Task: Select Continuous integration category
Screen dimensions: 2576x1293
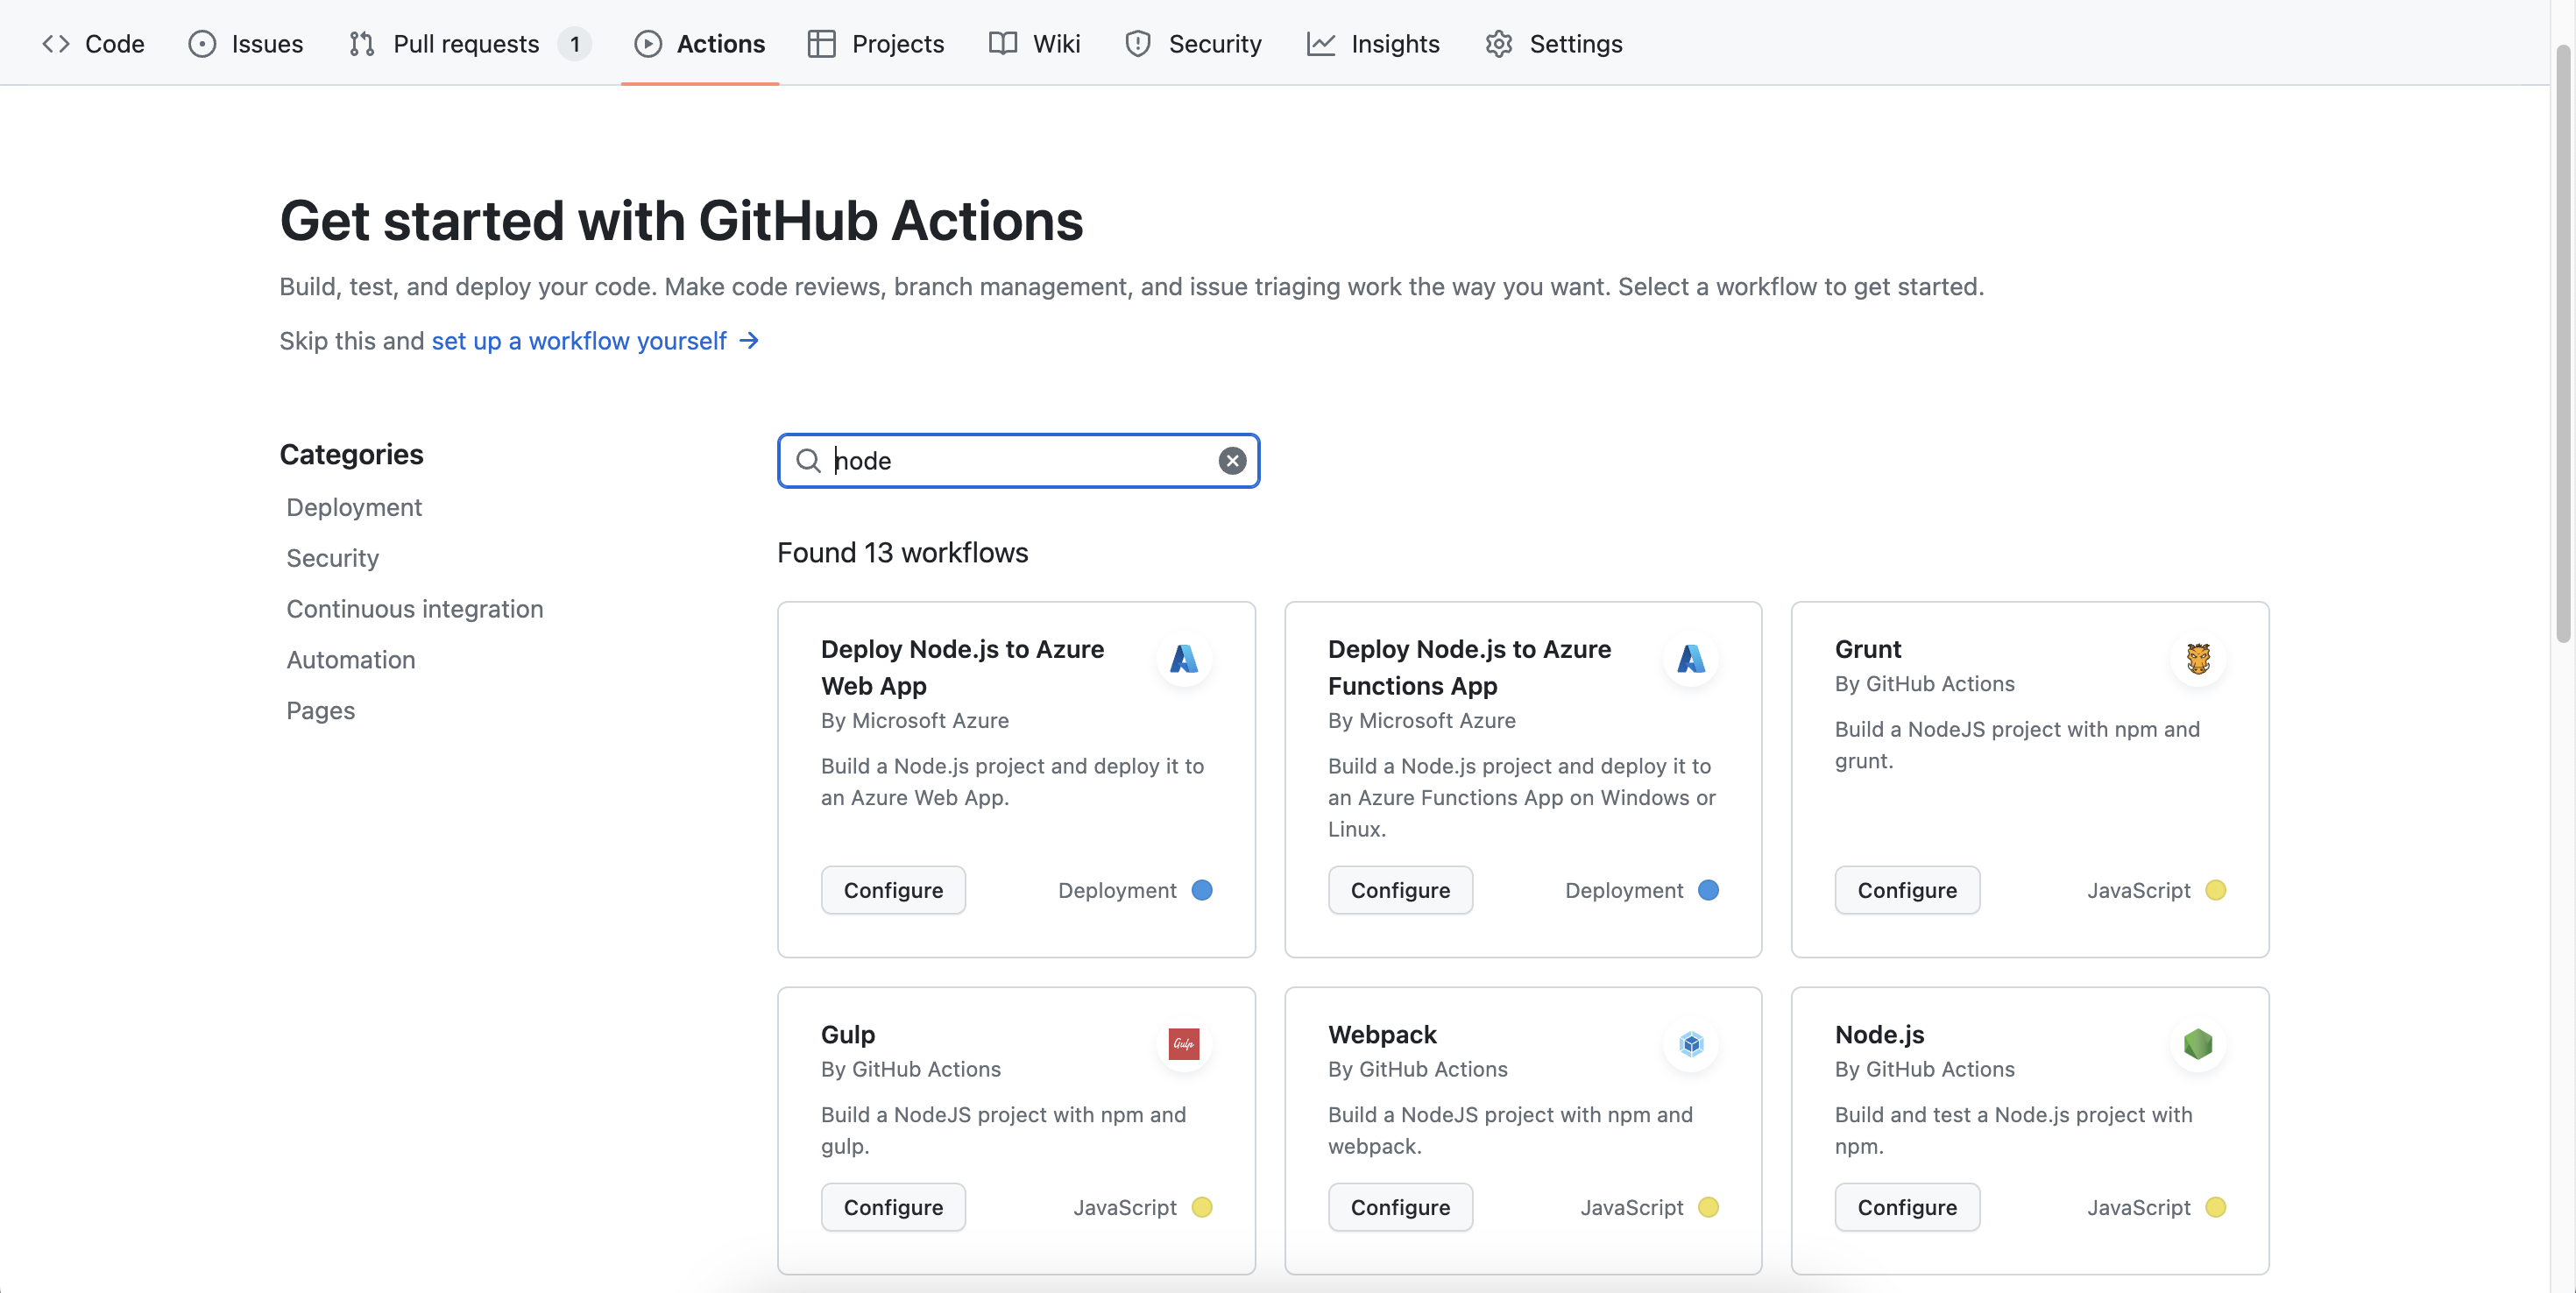Action: [414, 608]
